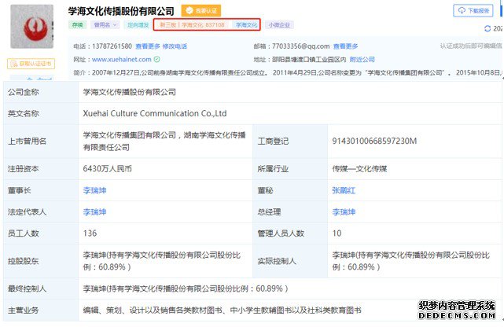Click the verified checkmark icon beside website
The height and width of the screenshot is (327, 504).
(x=156, y=60)
